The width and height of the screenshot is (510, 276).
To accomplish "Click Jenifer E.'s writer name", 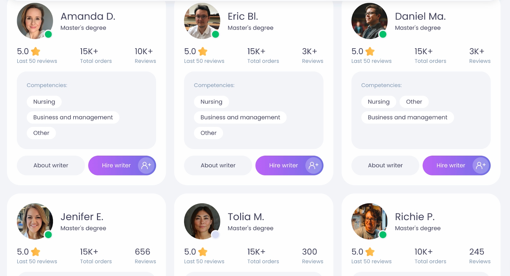I will [x=82, y=217].
